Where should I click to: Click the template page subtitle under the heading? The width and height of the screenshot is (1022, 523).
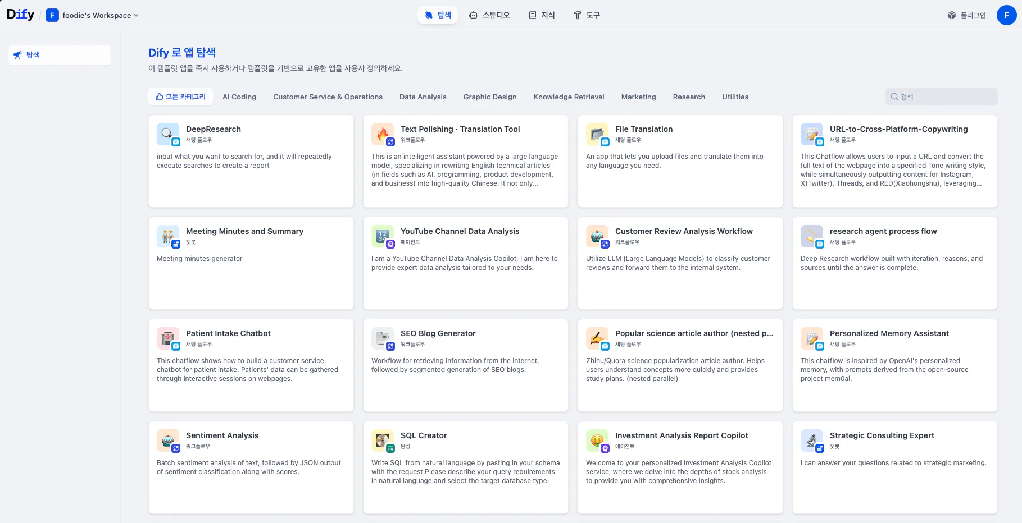click(x=276, y=68)
